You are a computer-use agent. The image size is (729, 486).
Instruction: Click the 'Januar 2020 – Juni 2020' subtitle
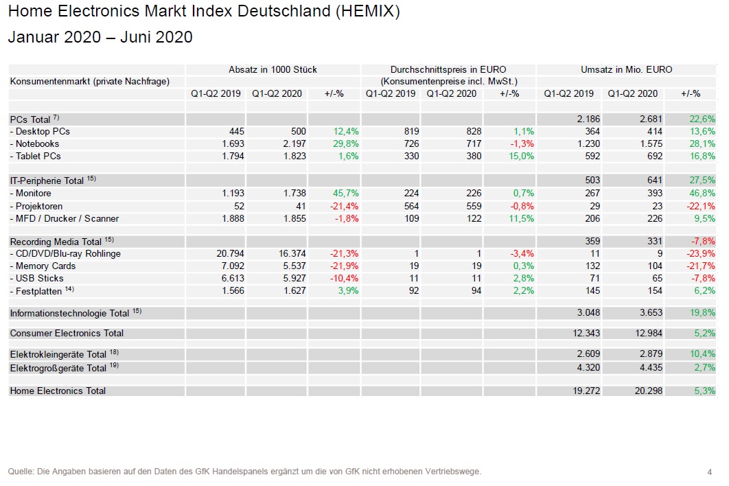coord(100,38)
